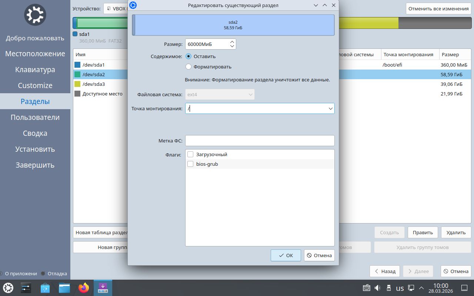474x296 pixels.
Task: Open the device selector VBOX dropdown
Action: (116, 9)
